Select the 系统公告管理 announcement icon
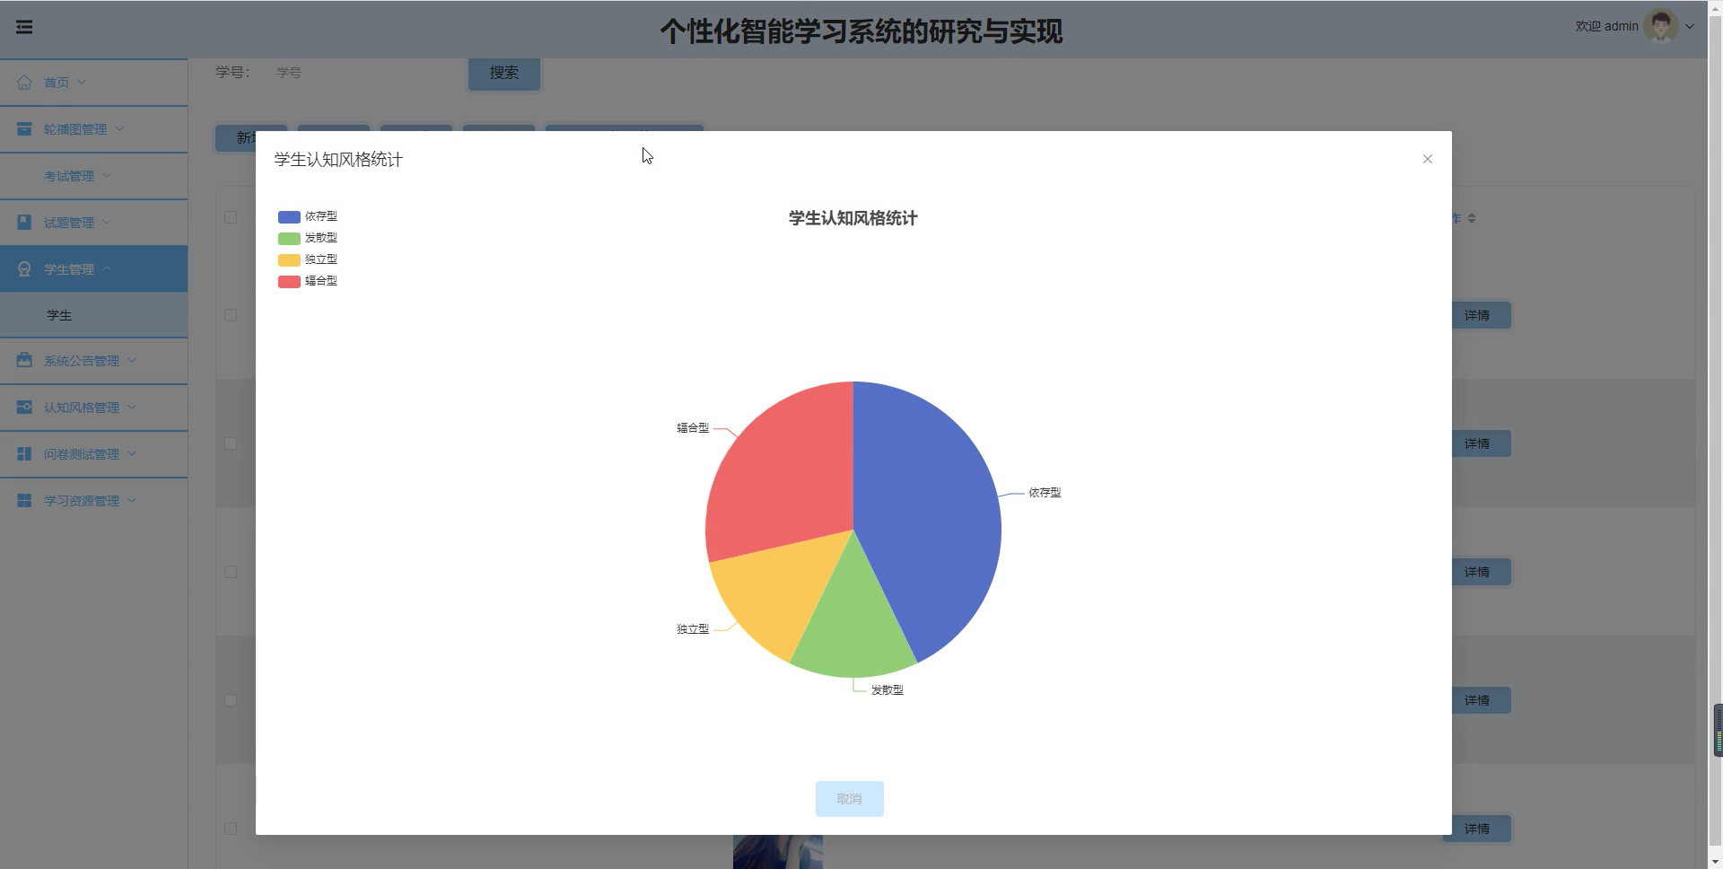 tap(24, 360)
